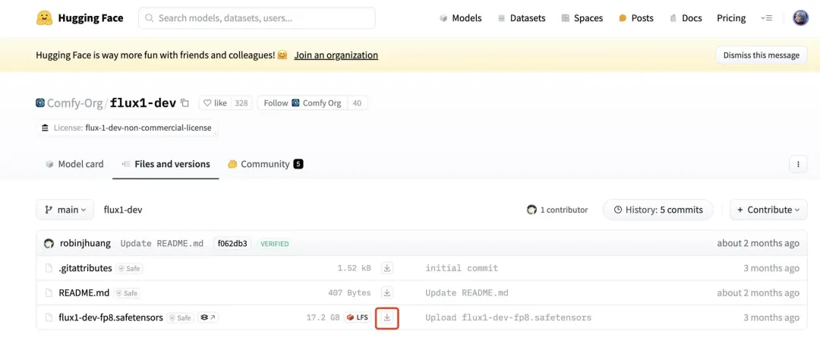Like the flux1-dev repository
Screen dimensions: 820x363
tap(215, 103)
